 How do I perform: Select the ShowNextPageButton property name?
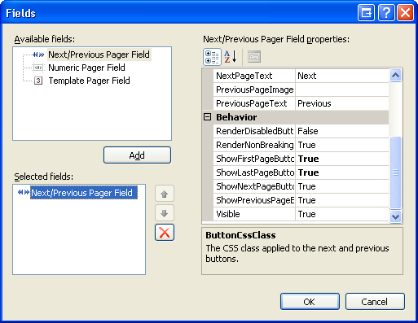[x=254, y=186]
